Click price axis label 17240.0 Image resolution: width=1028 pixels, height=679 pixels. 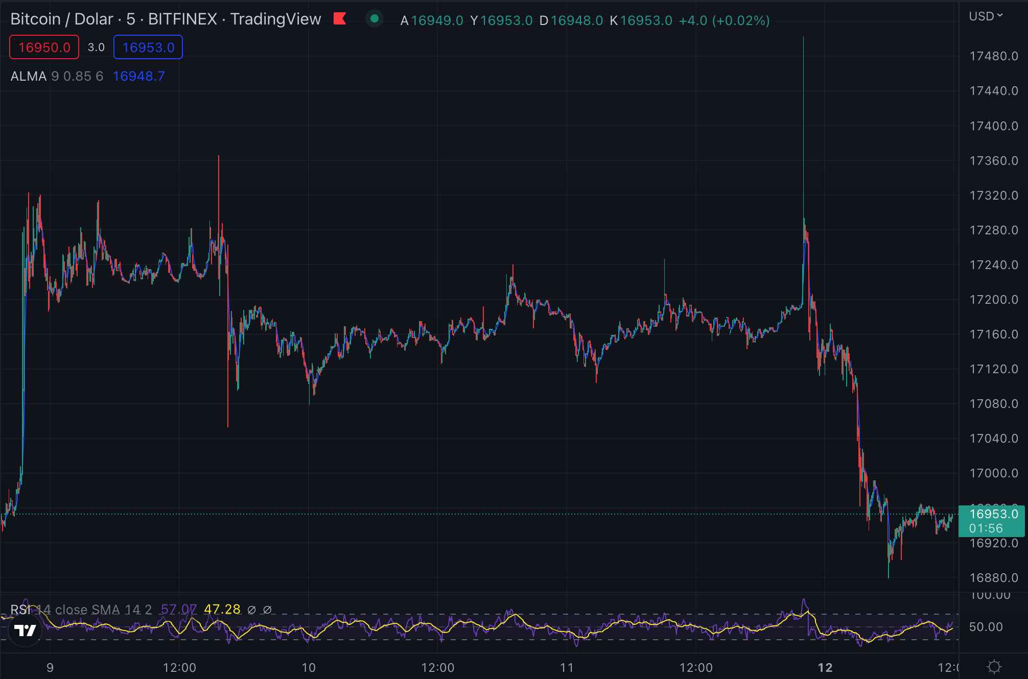[x=994, y=264]
